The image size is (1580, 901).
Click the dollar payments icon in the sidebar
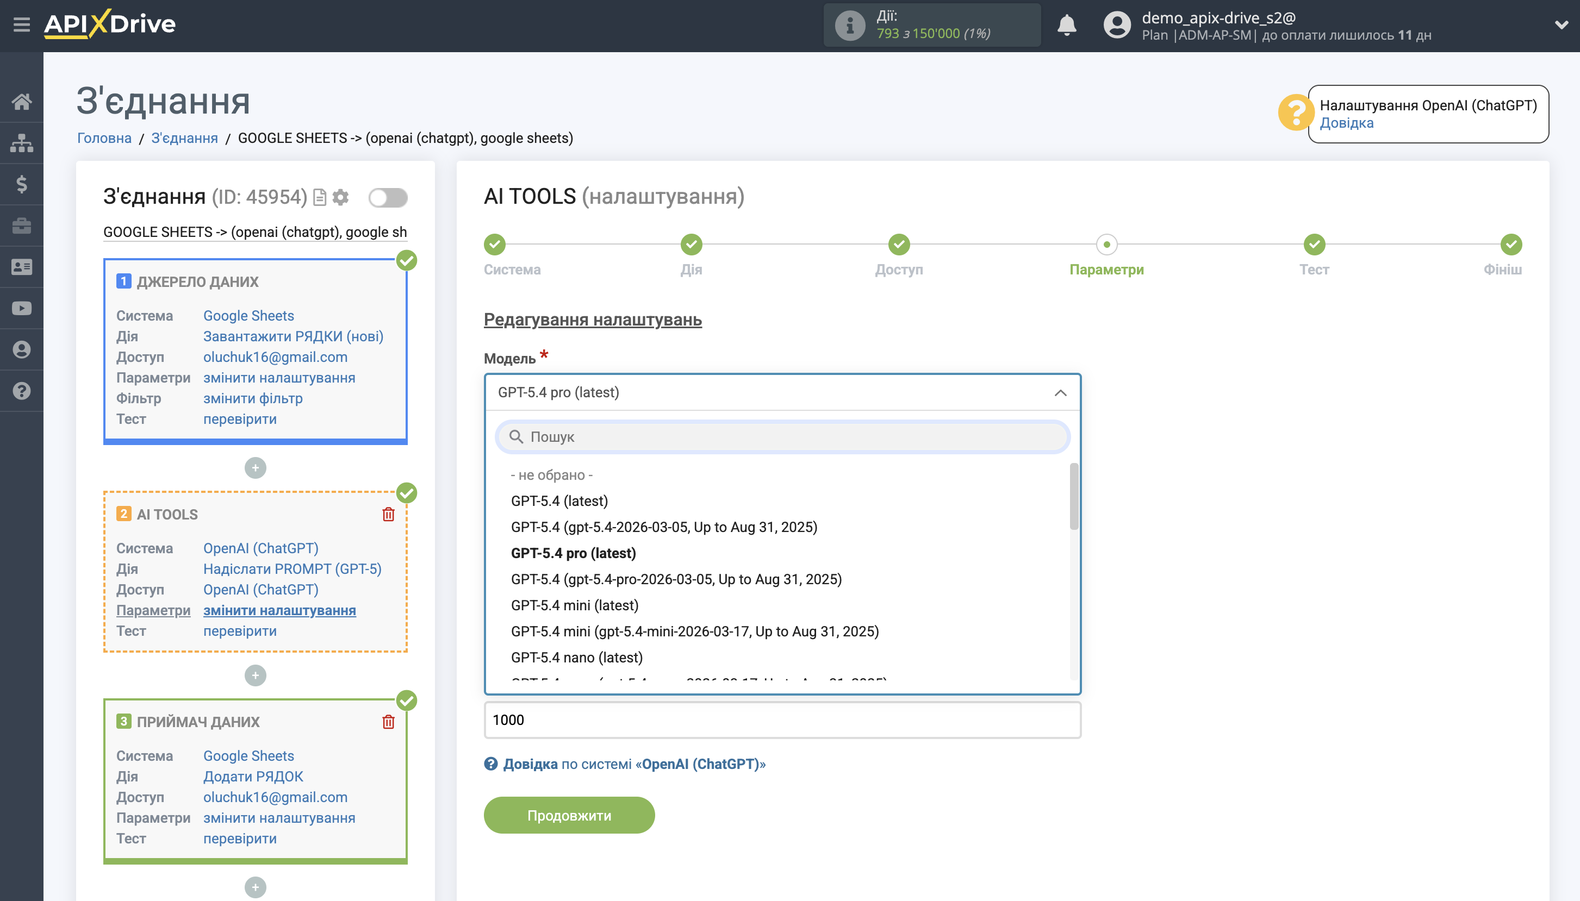coord(22,184)
